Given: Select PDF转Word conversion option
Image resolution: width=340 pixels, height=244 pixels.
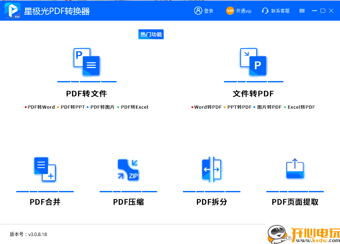Looking at the screenshot, I should (42, 107).
